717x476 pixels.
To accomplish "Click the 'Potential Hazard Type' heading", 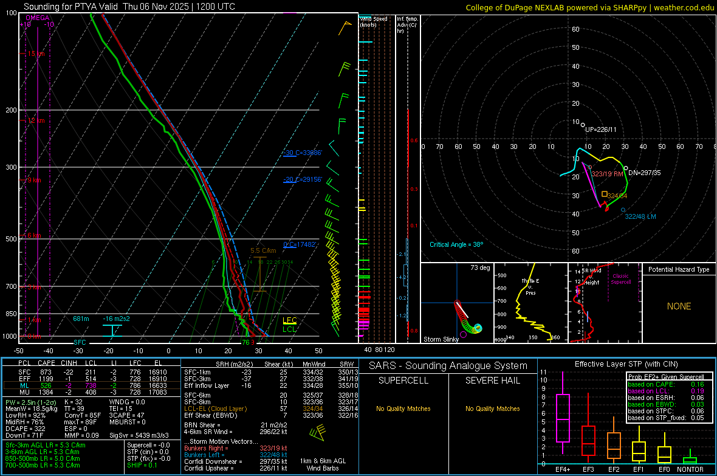I will [679, 269].
